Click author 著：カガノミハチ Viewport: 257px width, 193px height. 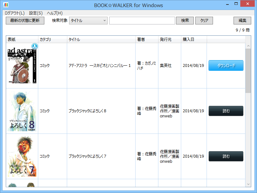[146, 66]
